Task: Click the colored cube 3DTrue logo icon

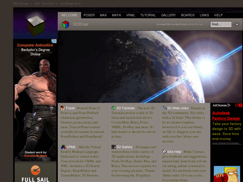Action: click(66, 24)
